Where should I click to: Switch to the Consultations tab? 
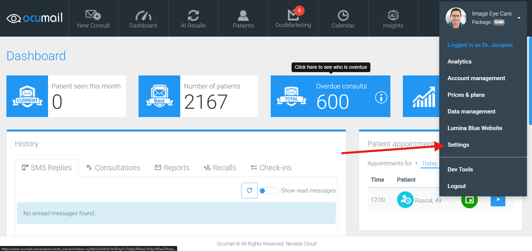(113, 168)
